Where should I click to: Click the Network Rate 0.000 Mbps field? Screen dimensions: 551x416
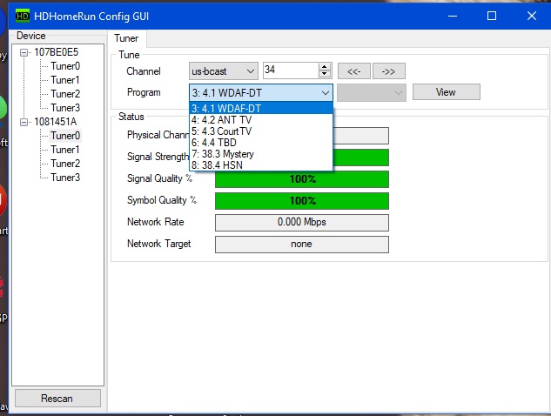[x=302, y=223]
